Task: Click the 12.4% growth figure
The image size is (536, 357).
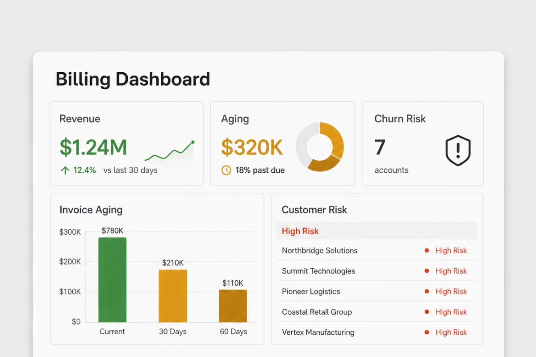Action: click(84, 170)
